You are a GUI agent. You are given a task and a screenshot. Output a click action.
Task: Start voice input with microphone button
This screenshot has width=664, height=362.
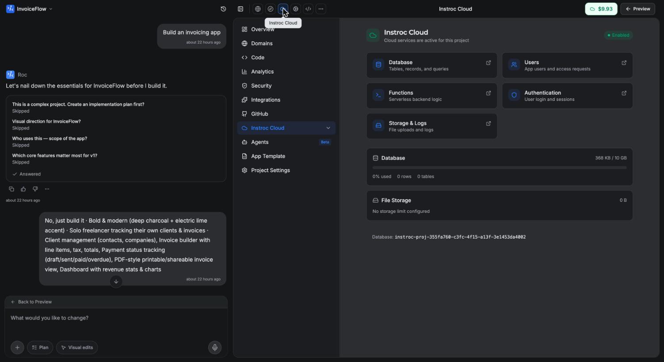click(x=215, y=347)
